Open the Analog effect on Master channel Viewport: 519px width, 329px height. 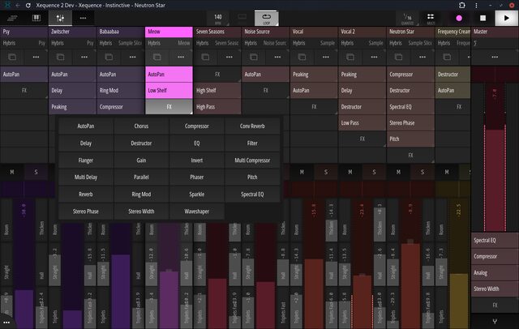pos(495,273)
